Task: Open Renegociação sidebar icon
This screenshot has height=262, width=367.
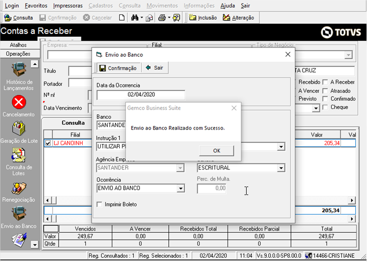Action: coord(19,188)
